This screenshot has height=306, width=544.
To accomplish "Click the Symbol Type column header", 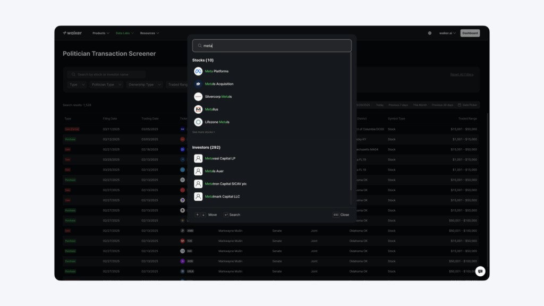I will pos(396,118).
